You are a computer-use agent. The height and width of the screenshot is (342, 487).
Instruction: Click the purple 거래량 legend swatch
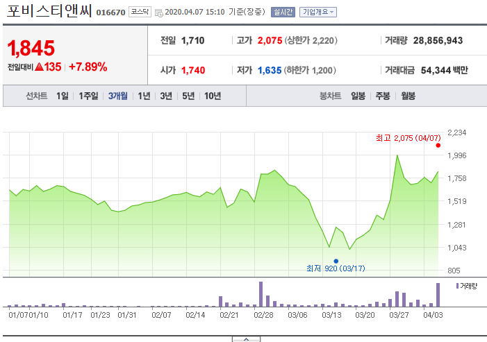click(x=458, y=286)
